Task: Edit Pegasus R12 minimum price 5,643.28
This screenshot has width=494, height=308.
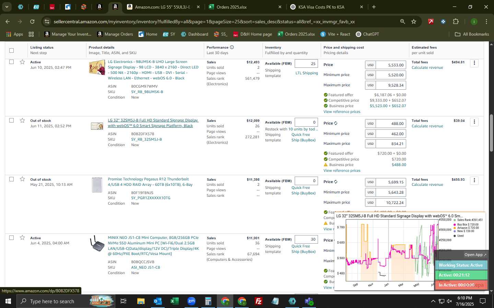Action: 391,192
